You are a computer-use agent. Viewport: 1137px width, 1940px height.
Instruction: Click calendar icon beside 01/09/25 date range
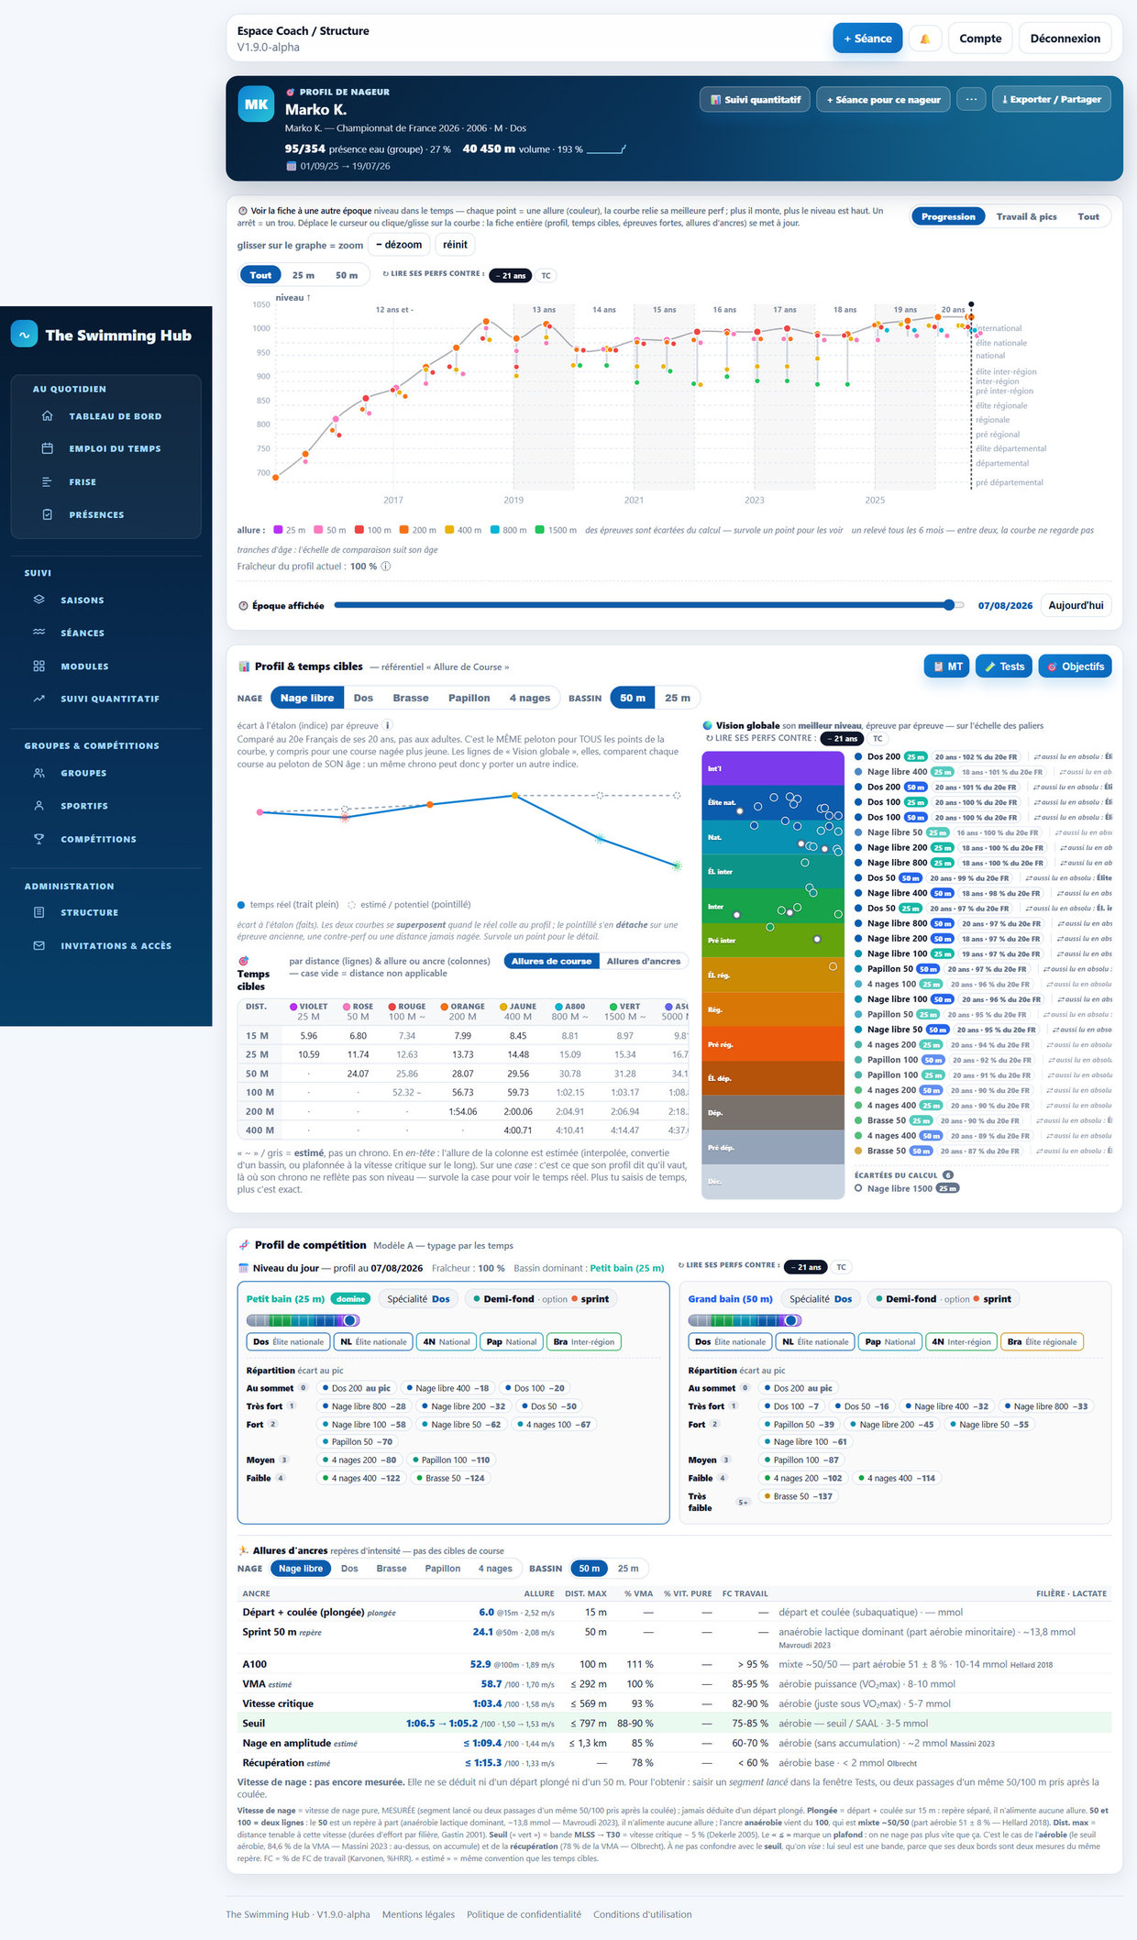pos(291,166)
